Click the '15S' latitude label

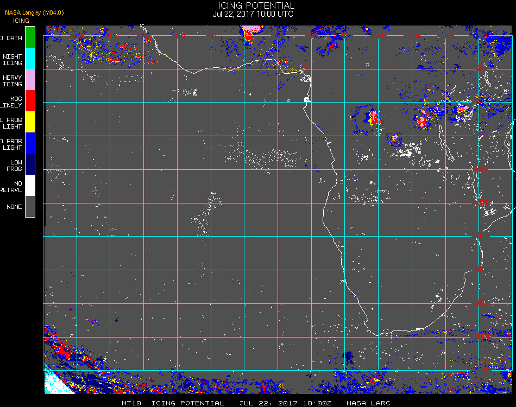click(x=482, y=202)
